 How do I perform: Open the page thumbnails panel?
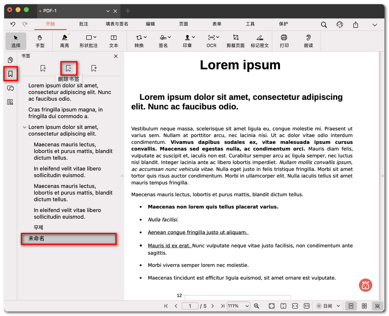coord(10,60)
